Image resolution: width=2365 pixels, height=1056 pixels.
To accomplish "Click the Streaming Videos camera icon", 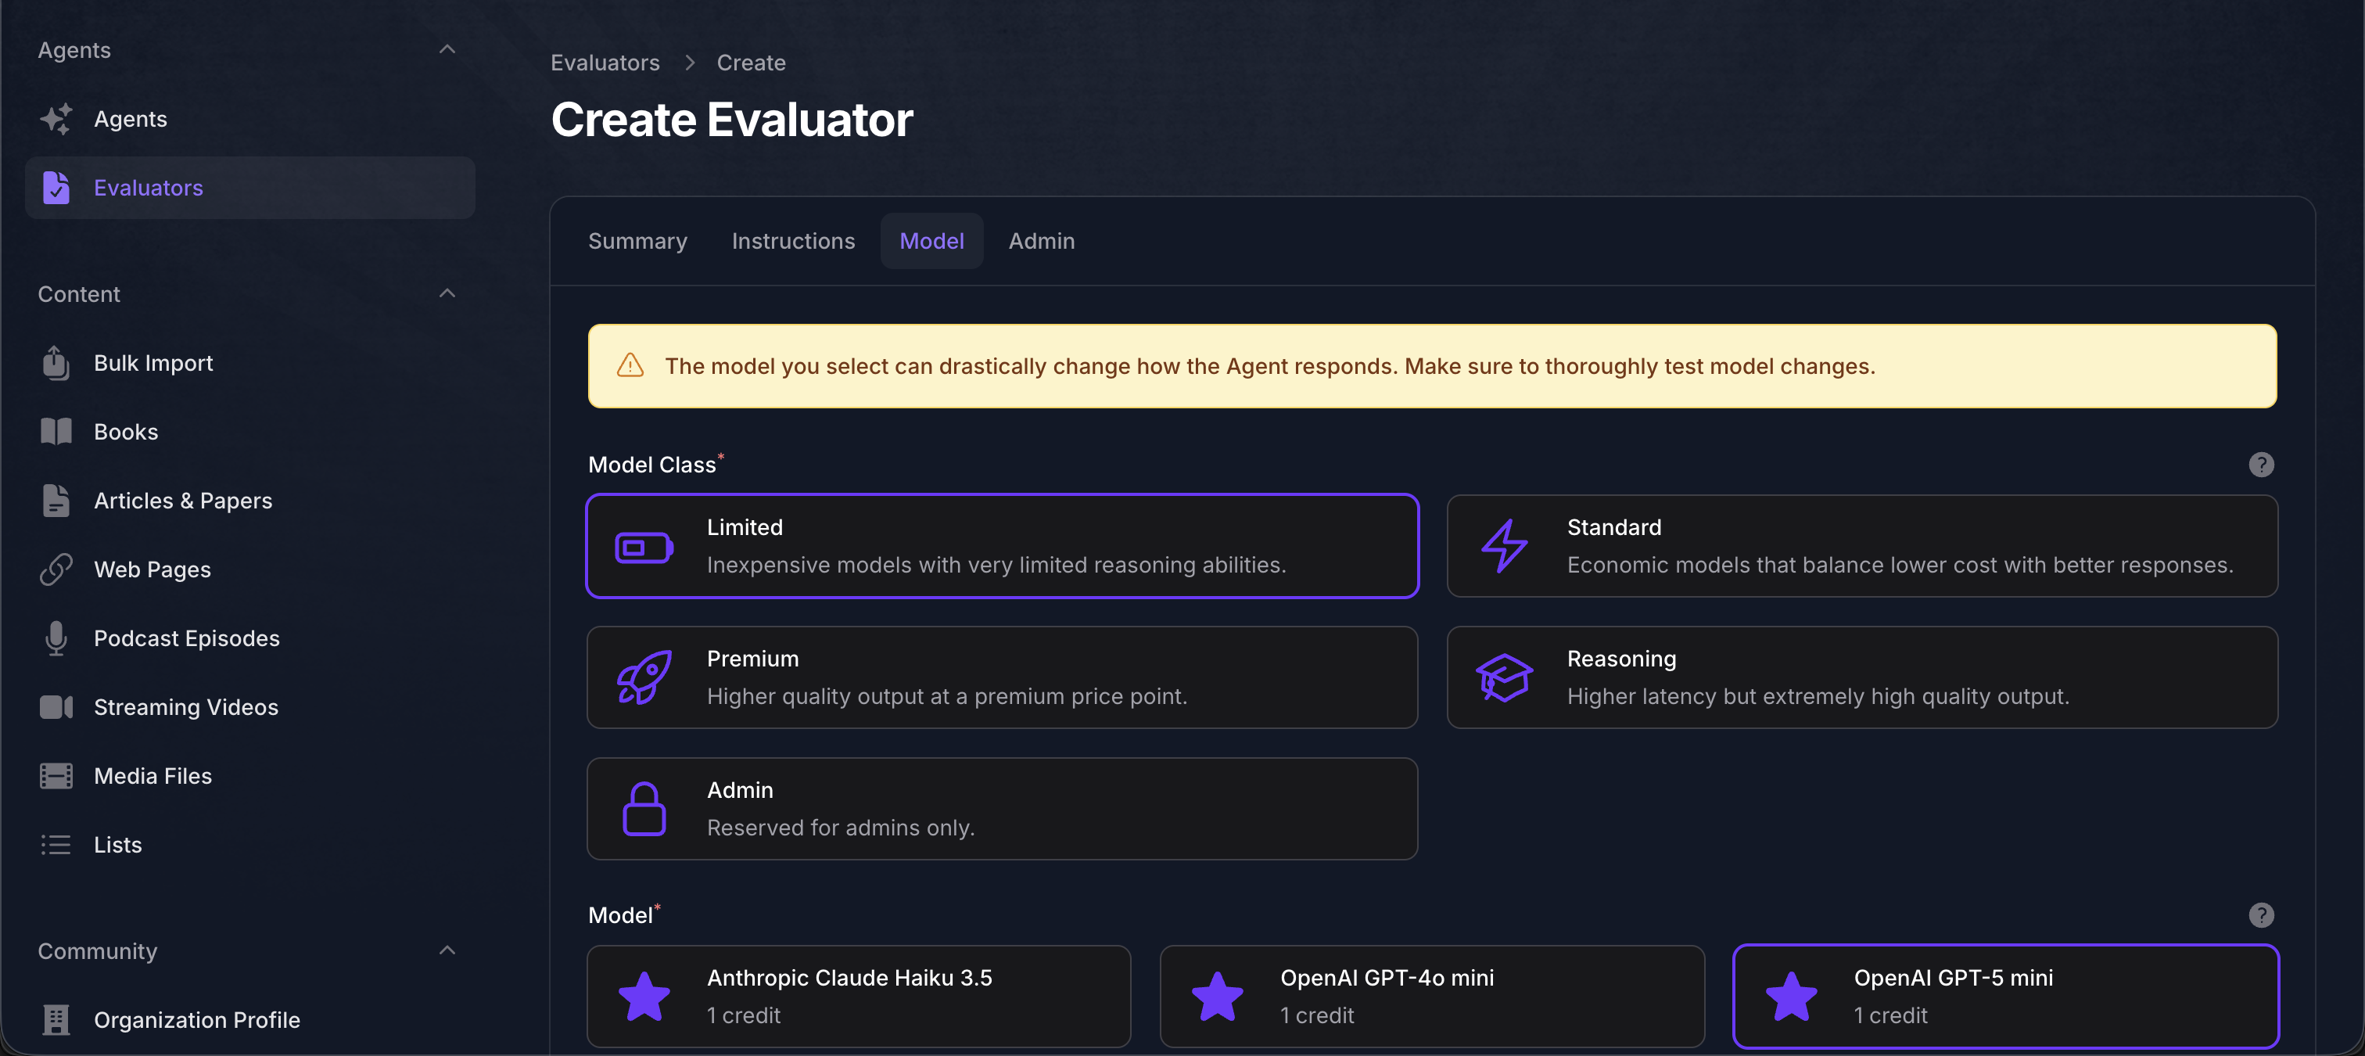I will point(56,707).
